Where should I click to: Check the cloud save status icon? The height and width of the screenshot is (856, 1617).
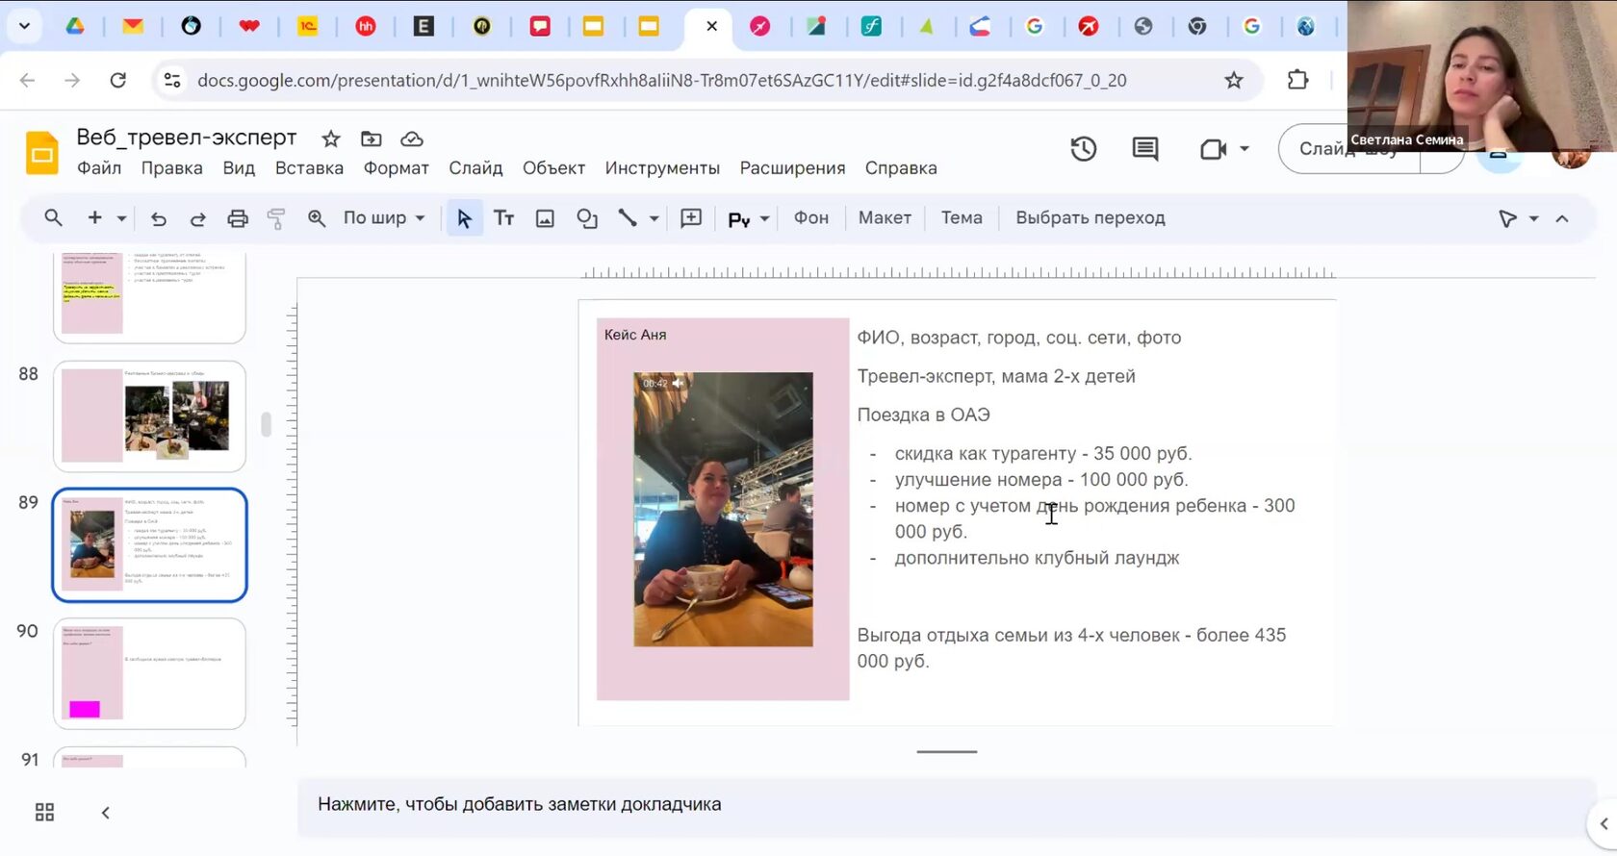coord(412,139)
